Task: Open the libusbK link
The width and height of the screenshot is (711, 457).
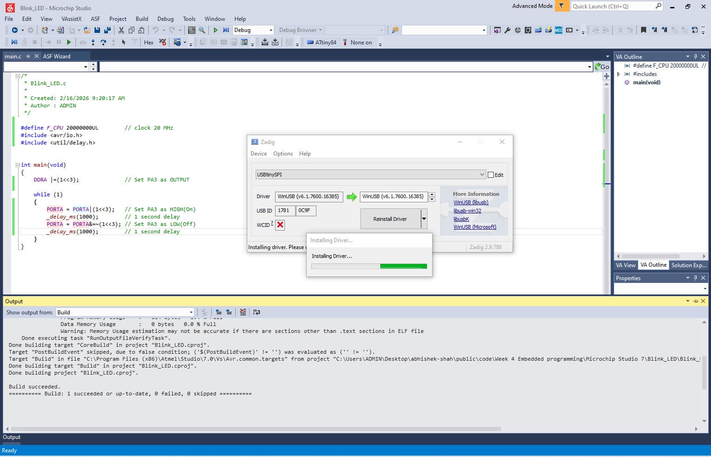Action: pos(461,219)
